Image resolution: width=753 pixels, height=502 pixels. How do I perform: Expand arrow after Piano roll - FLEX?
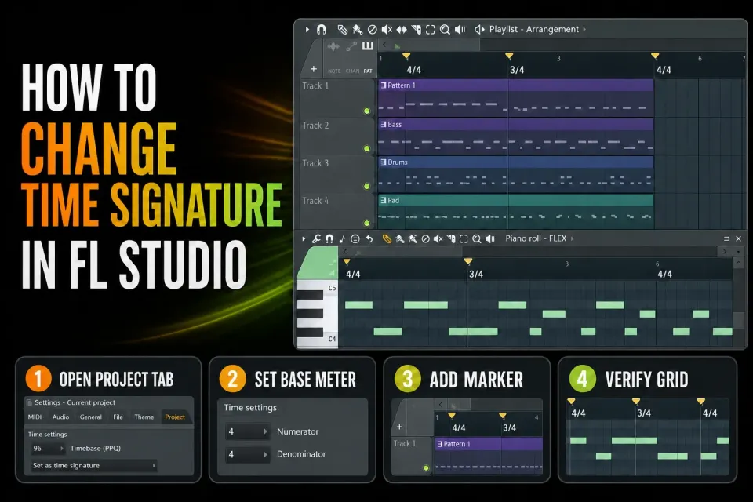[572, 238]
